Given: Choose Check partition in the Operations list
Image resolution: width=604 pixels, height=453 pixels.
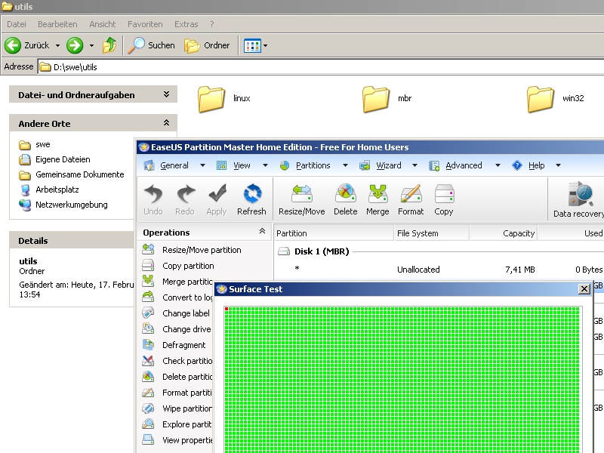Looking at the screenshot, I should click(x=177, y=361).
